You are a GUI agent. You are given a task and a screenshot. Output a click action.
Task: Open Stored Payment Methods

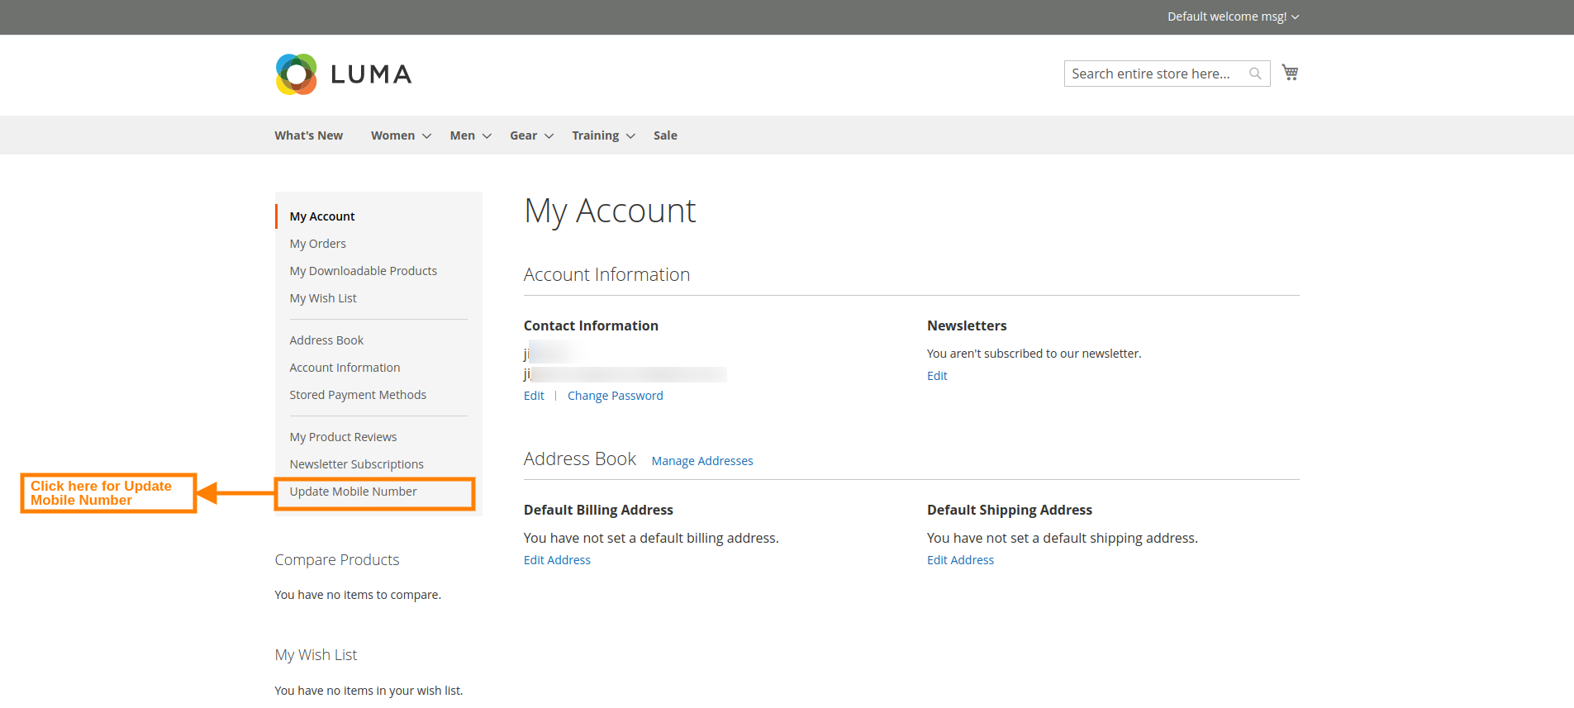(x=358, y=395)
